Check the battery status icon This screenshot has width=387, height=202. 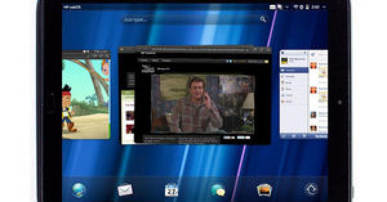point(307,7)
